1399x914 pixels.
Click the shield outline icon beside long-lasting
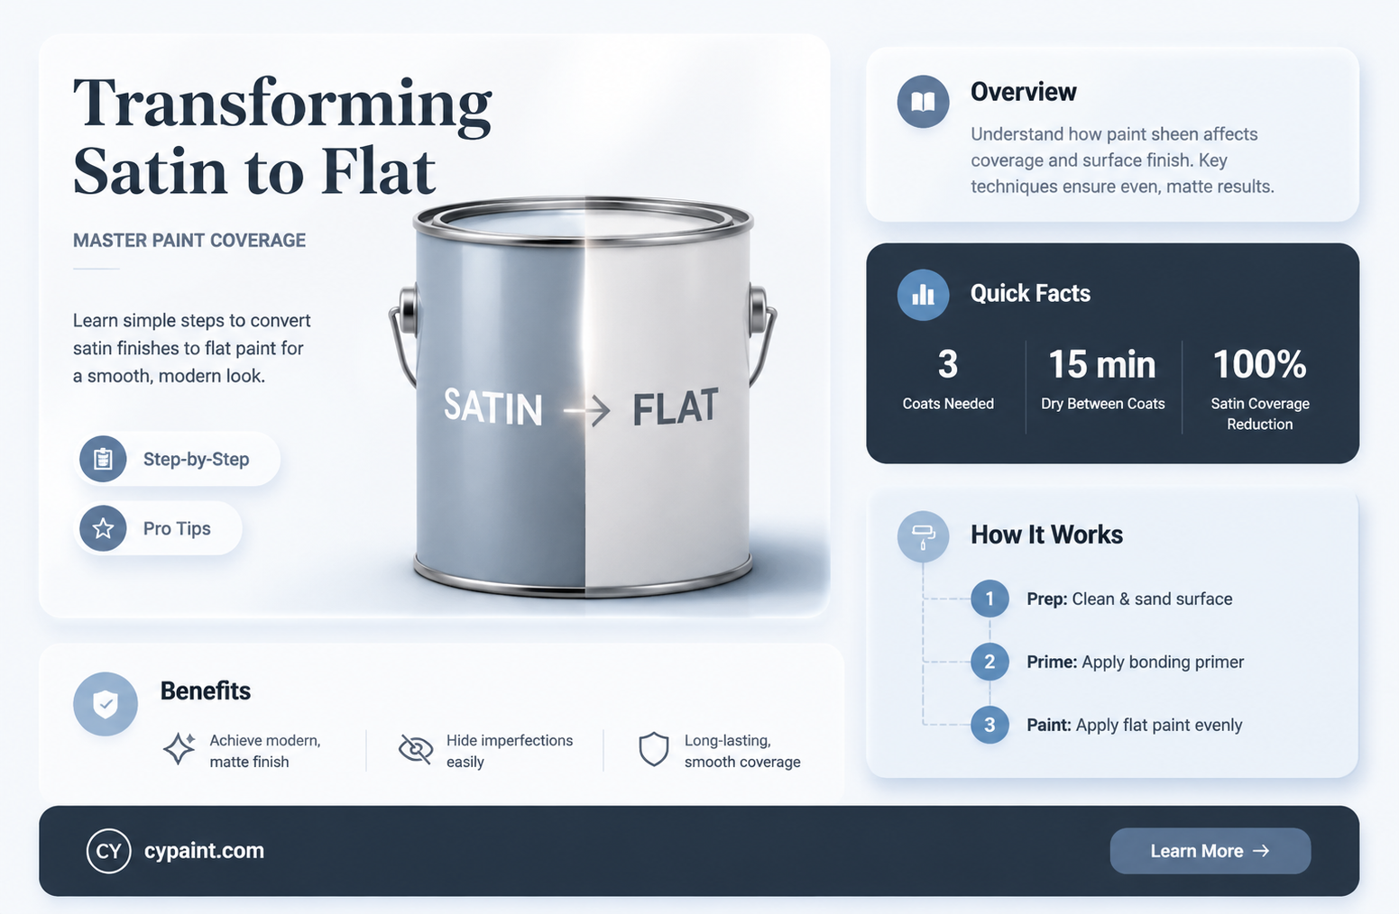pyautogui.click(x=653, y=749)
